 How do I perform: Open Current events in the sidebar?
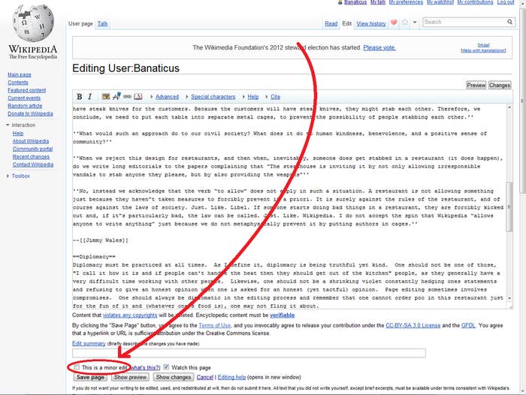tap(24, 98)
